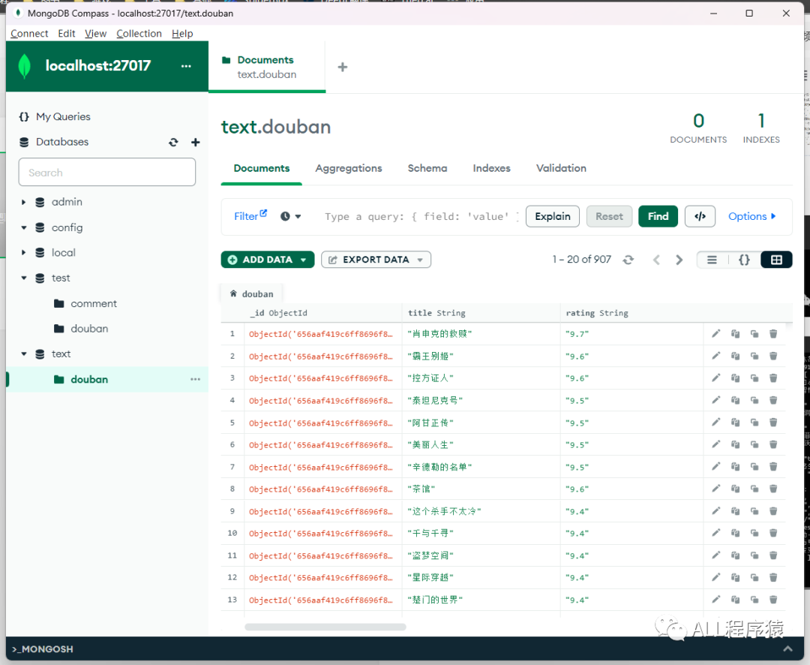810x665 pixels.
Task: Delete the document in row 7
Action: tap(773, 466)
